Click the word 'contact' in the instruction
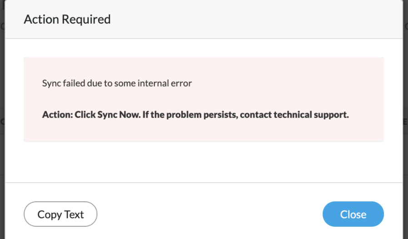The width and height of the screenshot is (408, 239). click(256, 115)
